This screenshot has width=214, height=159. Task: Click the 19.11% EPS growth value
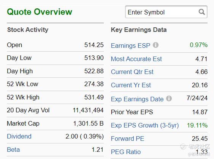coord(197,125)
